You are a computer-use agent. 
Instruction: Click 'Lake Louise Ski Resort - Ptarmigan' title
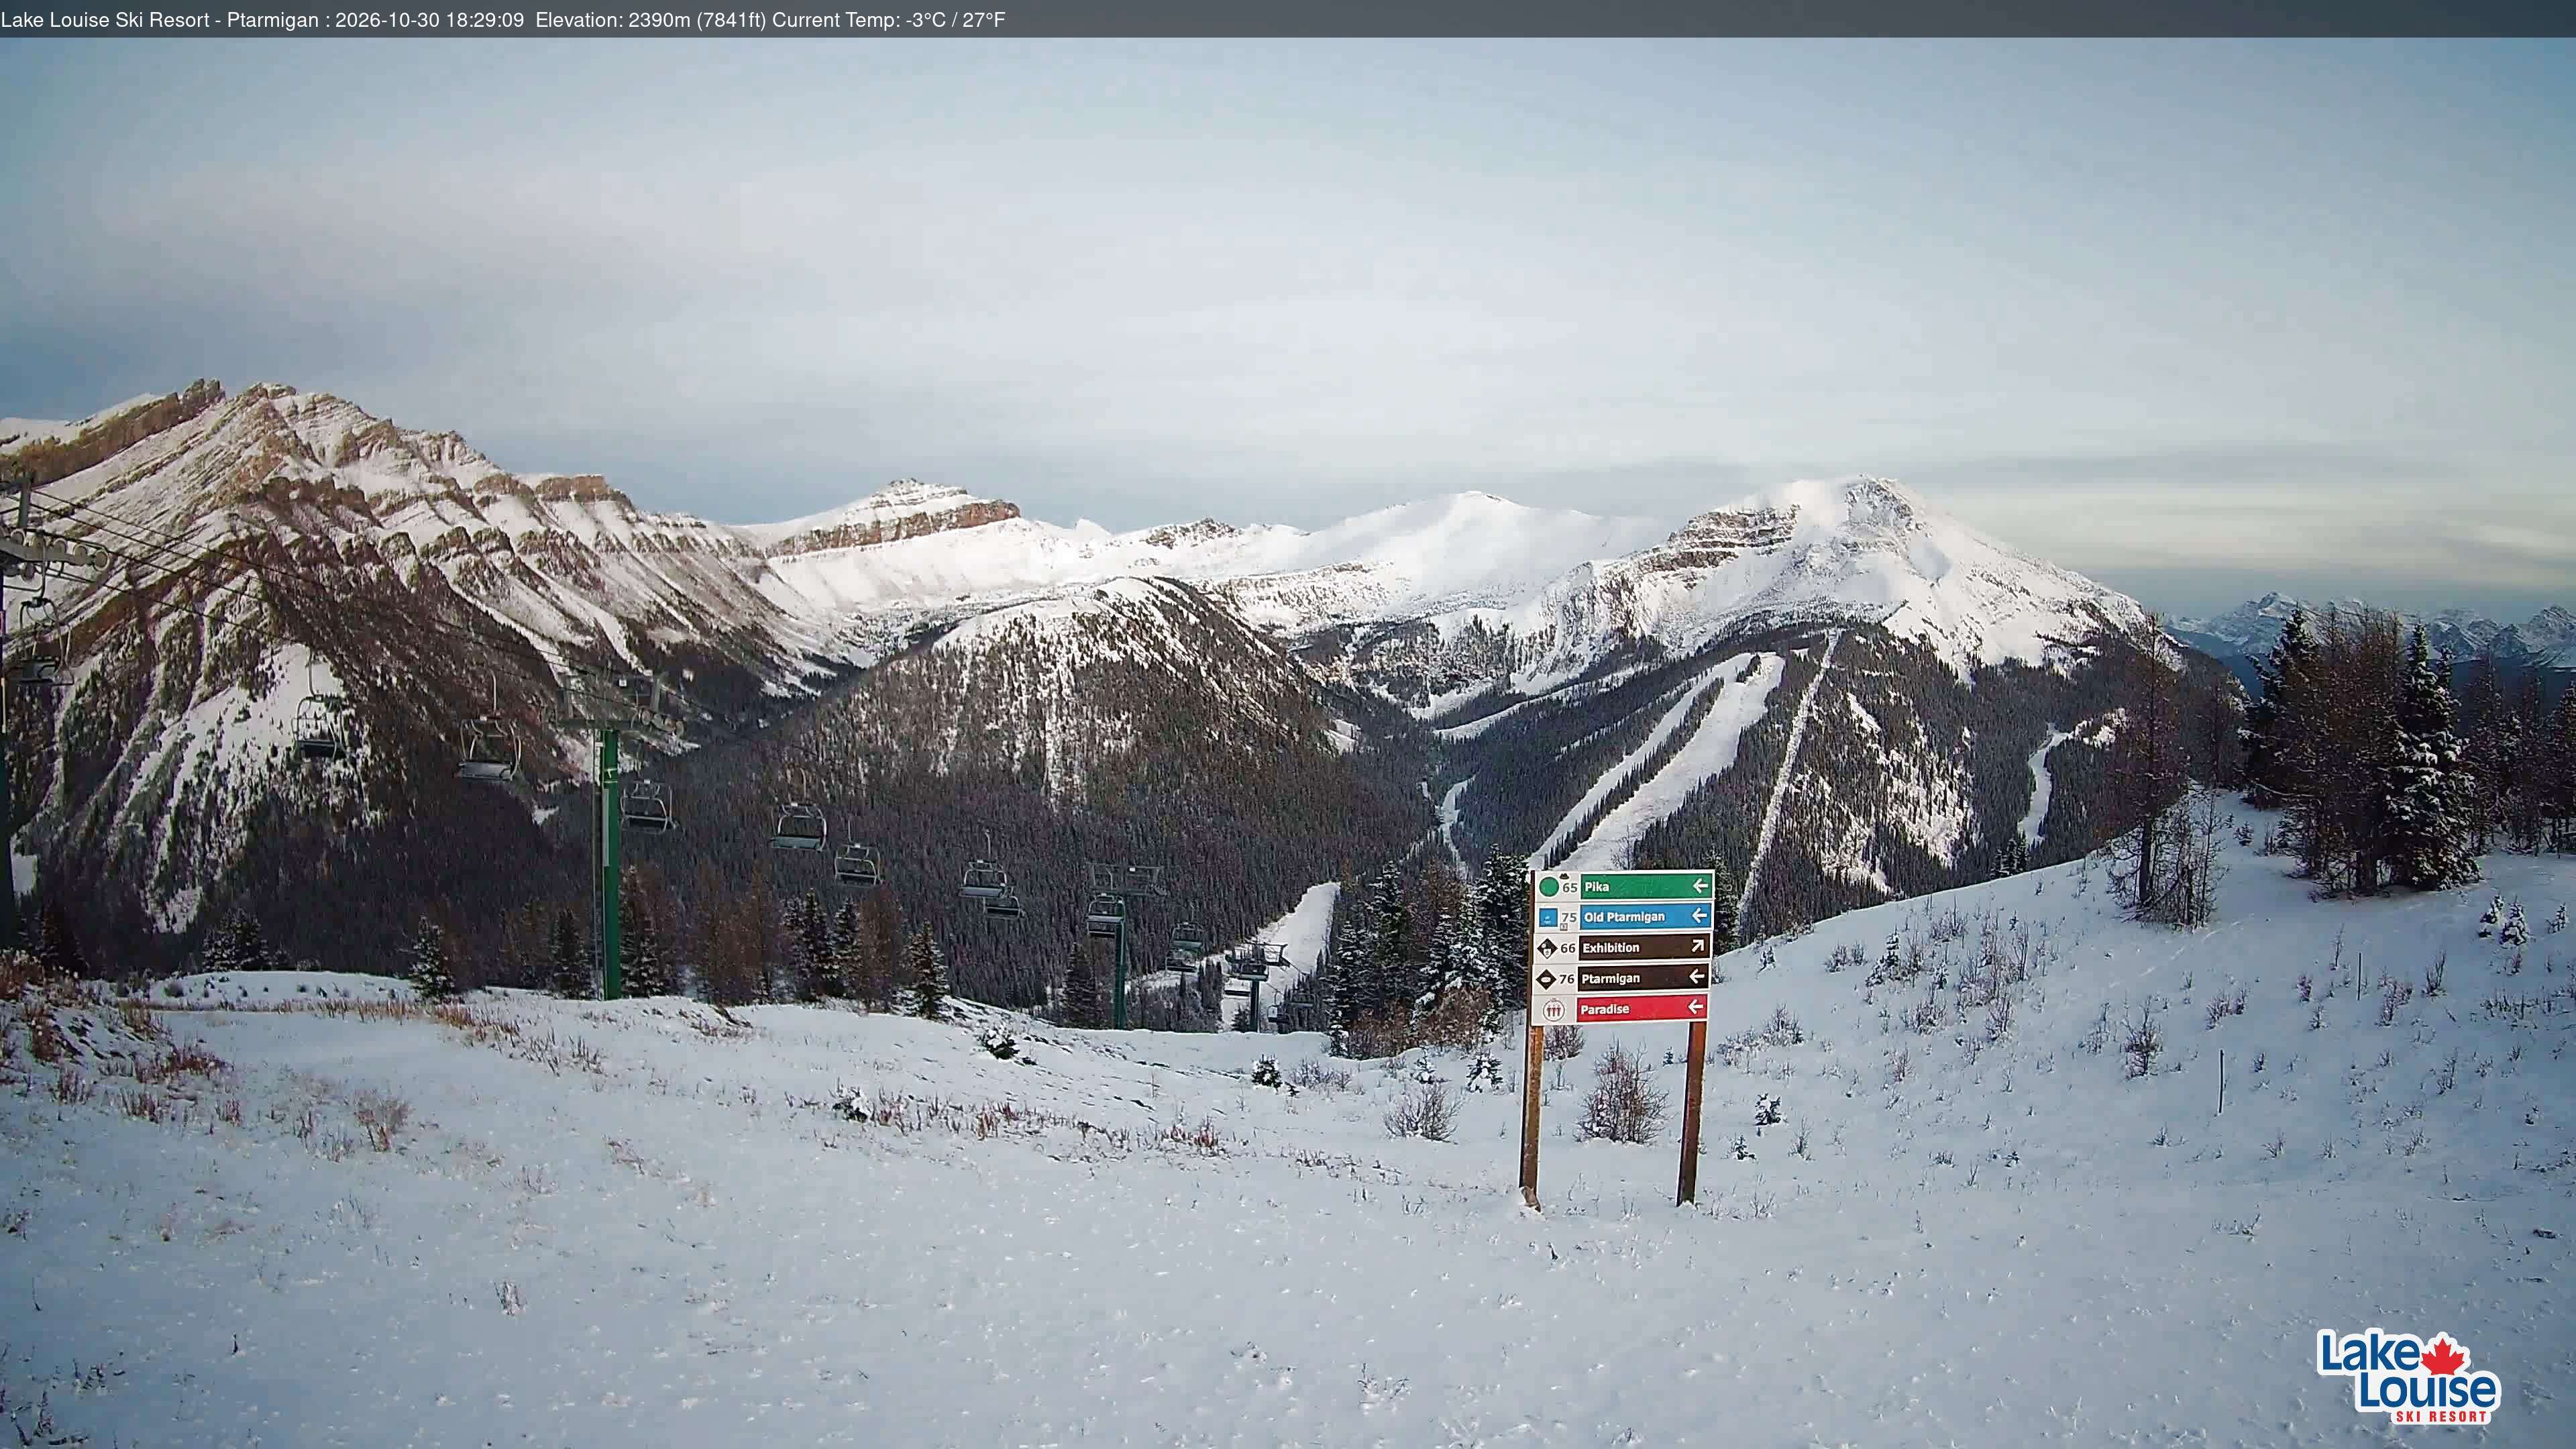tap(160, 19)
